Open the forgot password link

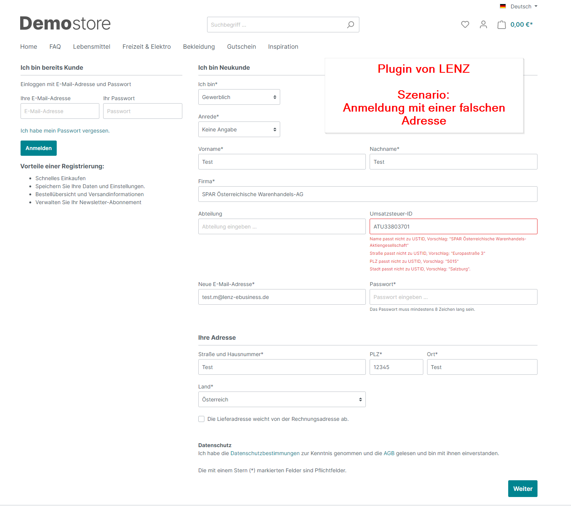click(x=65, y=131)
